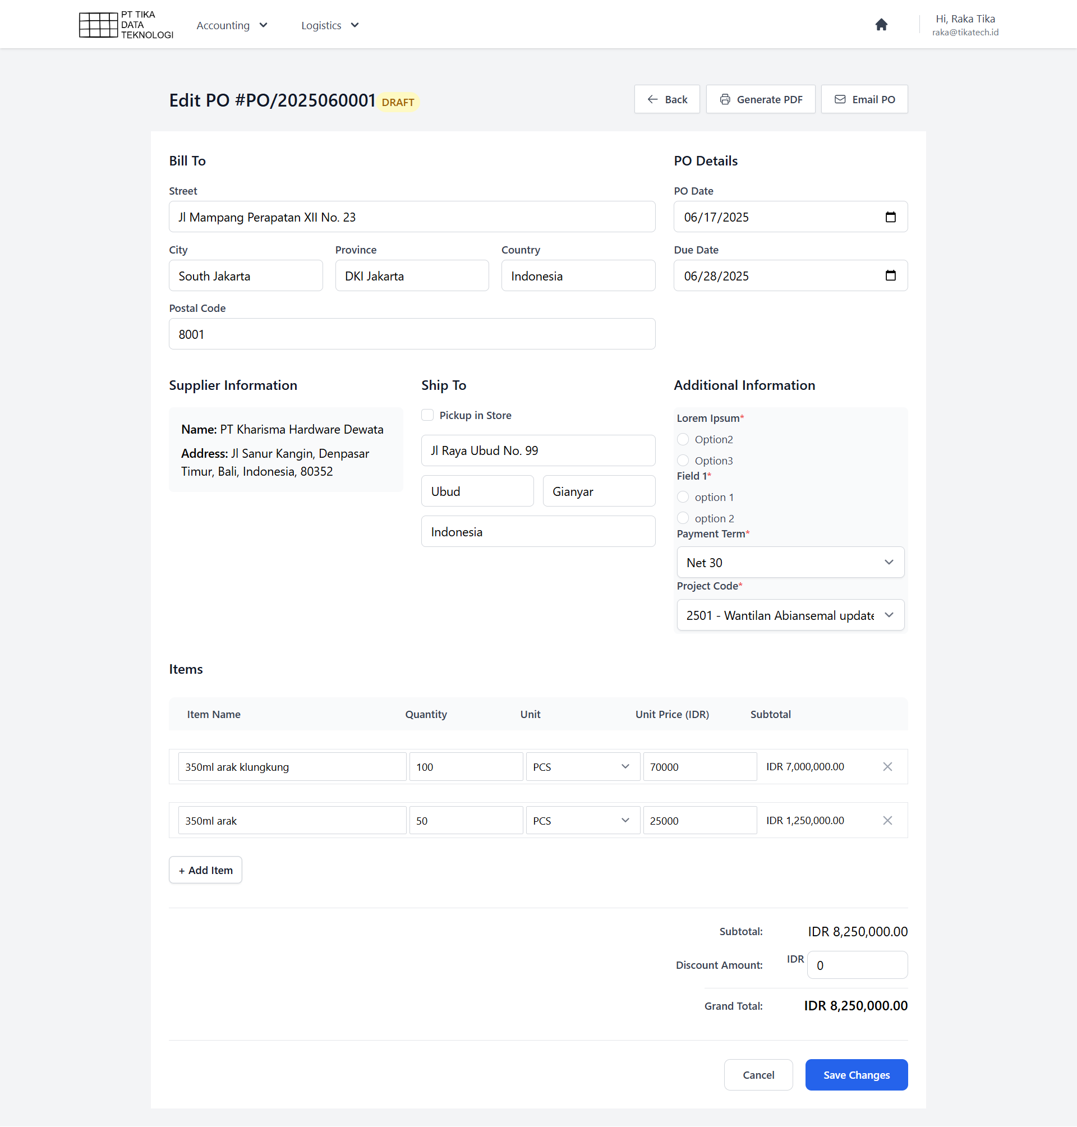1077x1127 pixels.
Task: Open the Logistics menu
Action: 329,25
